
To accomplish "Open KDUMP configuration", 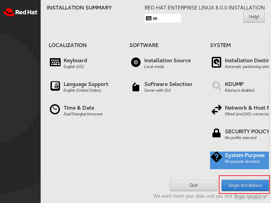I will pyautogui.click(x=234, y=84).
